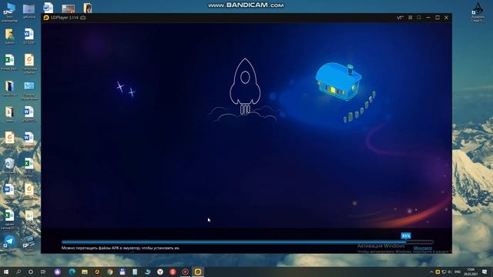Screen dimensions: 493x277
Task: Open File Explorer from taskbar
Action: pyautogui.click(x=85, y=272)
